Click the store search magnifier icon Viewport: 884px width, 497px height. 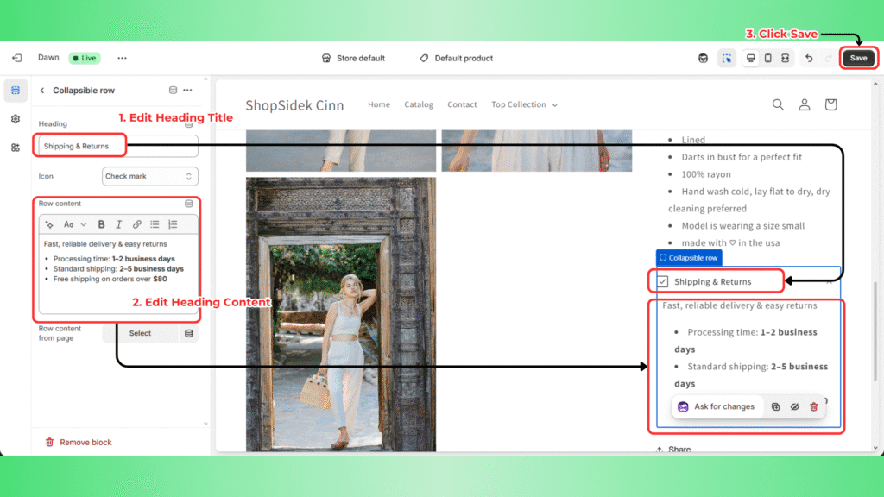(778, 104)
